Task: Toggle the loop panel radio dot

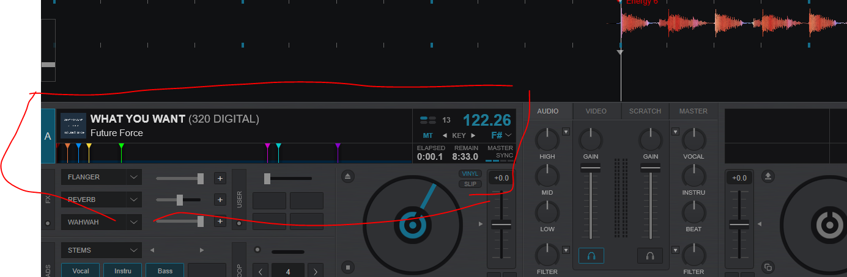Action: pos(257,250)
